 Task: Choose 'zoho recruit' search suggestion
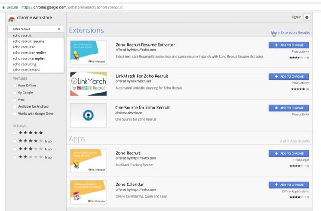pos(36,35)
